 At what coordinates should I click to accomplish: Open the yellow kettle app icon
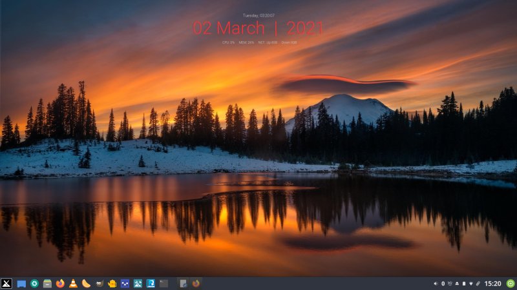click(x=112, y=284)
